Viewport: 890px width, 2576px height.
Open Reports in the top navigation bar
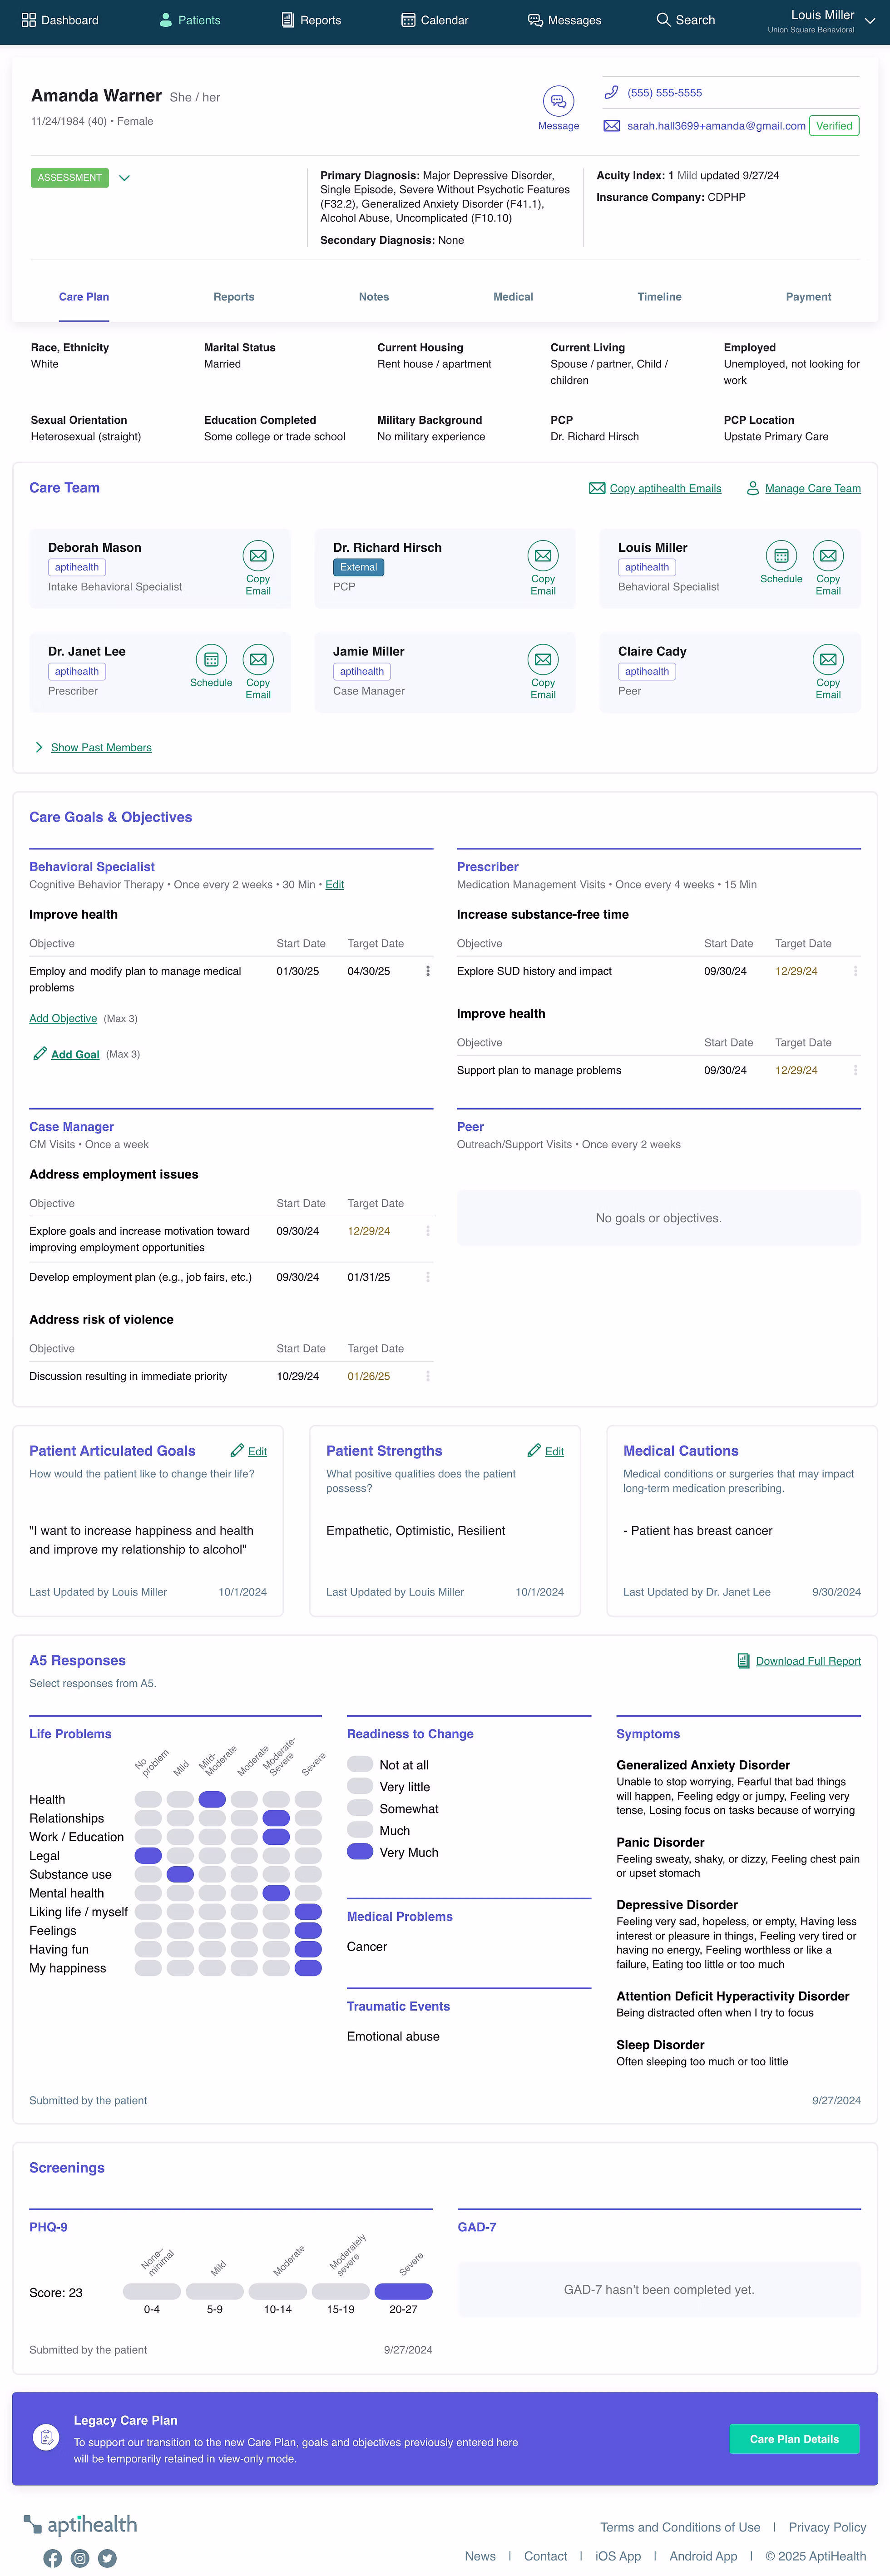click(x=311, y=20)
